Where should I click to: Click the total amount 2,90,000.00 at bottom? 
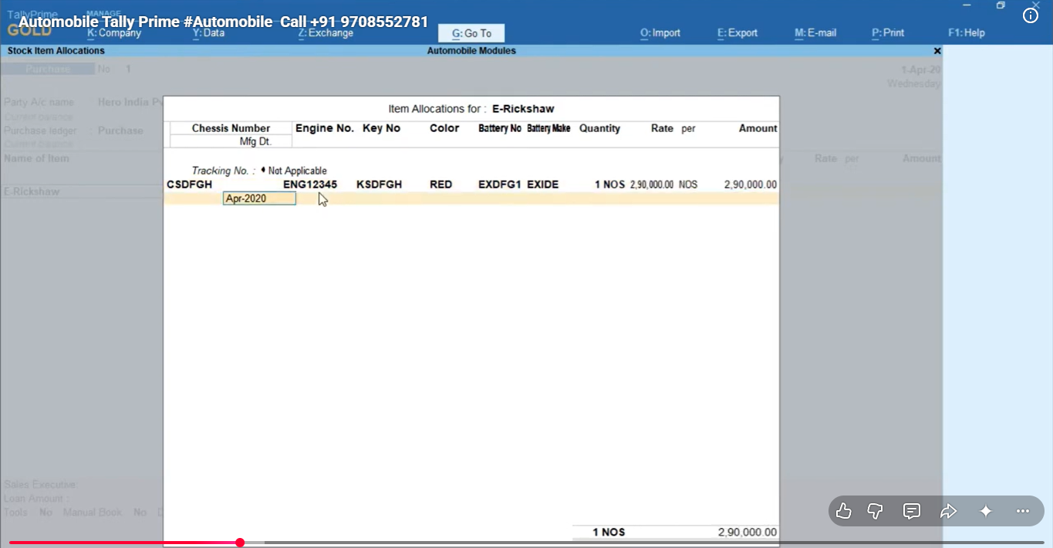coord(747,532)
